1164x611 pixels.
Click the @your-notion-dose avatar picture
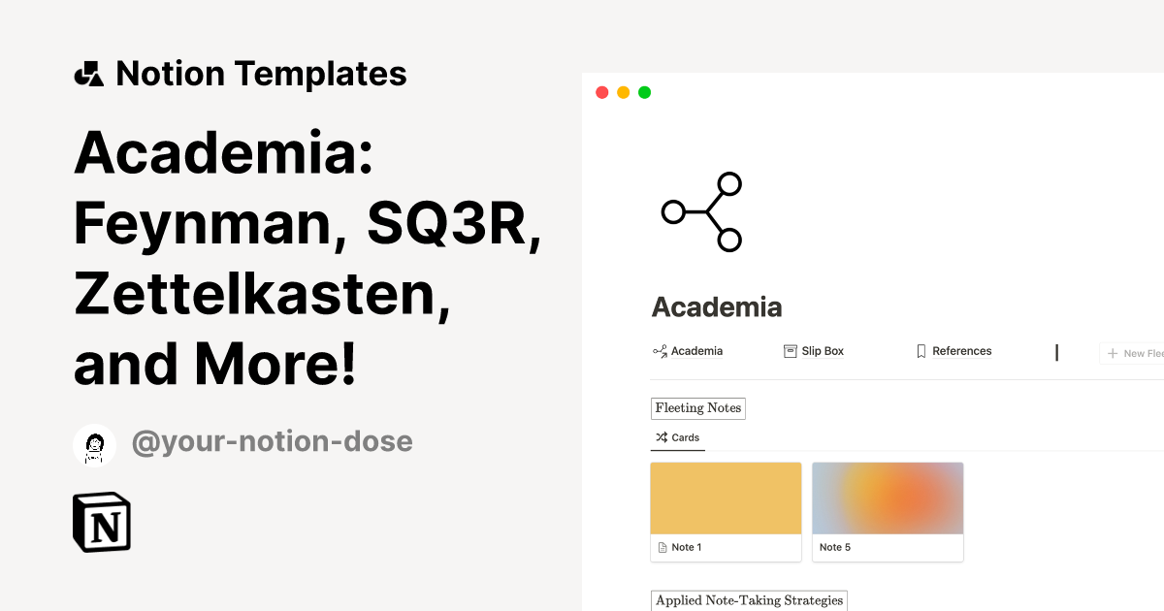point(95,444)
